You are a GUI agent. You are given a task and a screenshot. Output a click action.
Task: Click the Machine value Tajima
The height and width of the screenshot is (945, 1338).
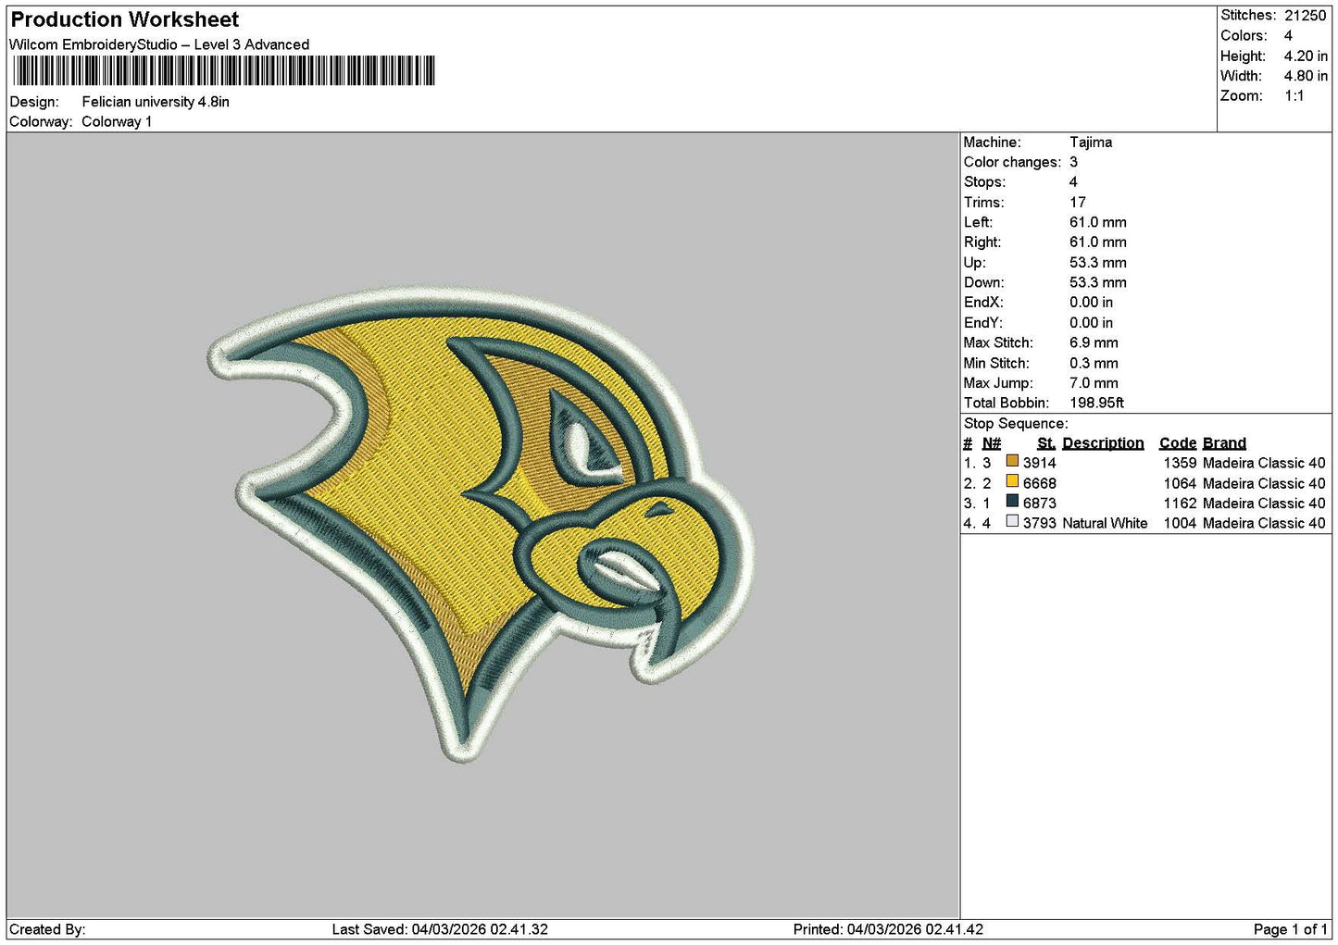[1091, 142]
